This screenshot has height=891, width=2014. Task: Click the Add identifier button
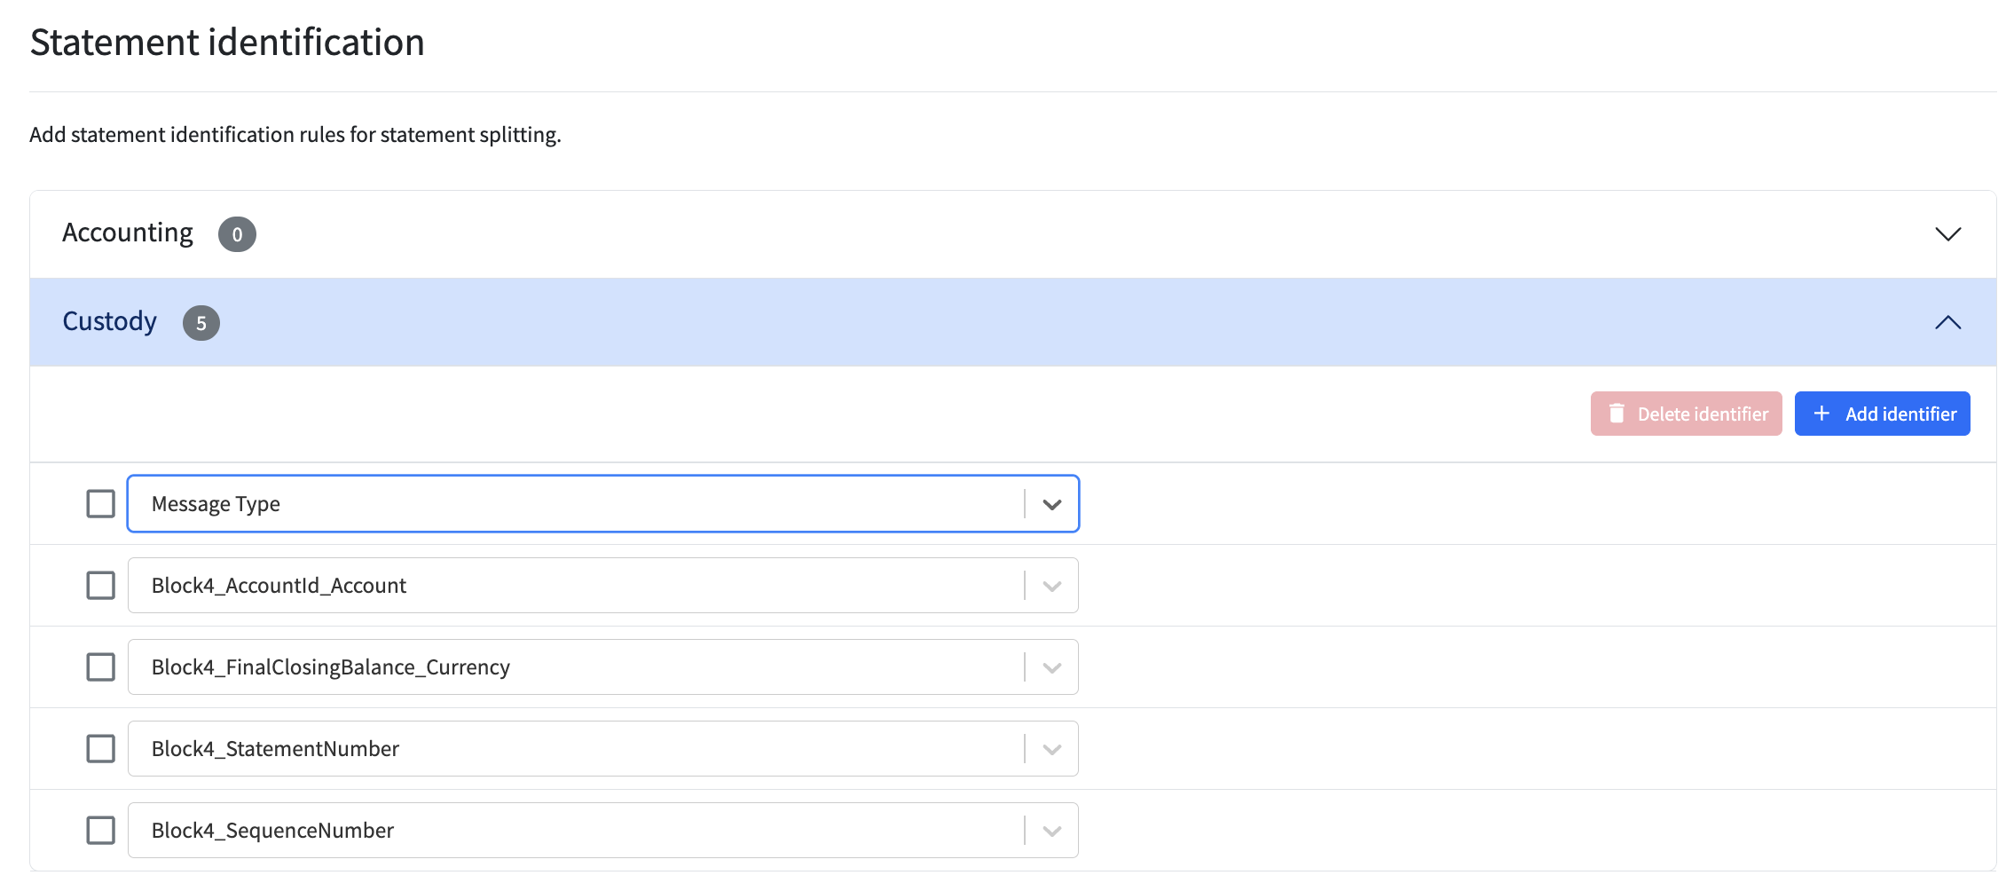(1882, 414)
